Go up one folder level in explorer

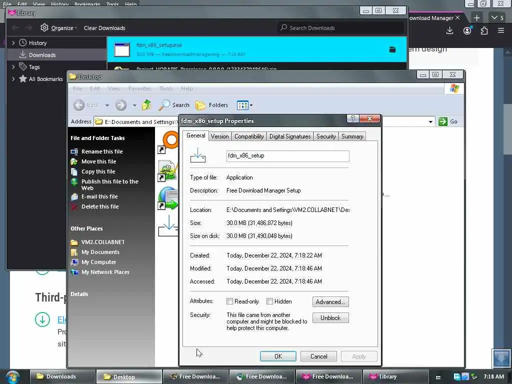coord(146,105)
